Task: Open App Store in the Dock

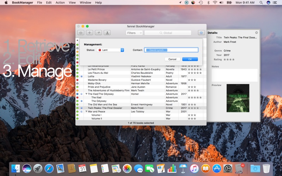Action: 216,169
